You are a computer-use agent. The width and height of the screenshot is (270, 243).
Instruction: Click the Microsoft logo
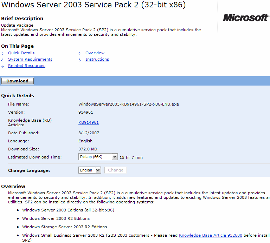246,18
